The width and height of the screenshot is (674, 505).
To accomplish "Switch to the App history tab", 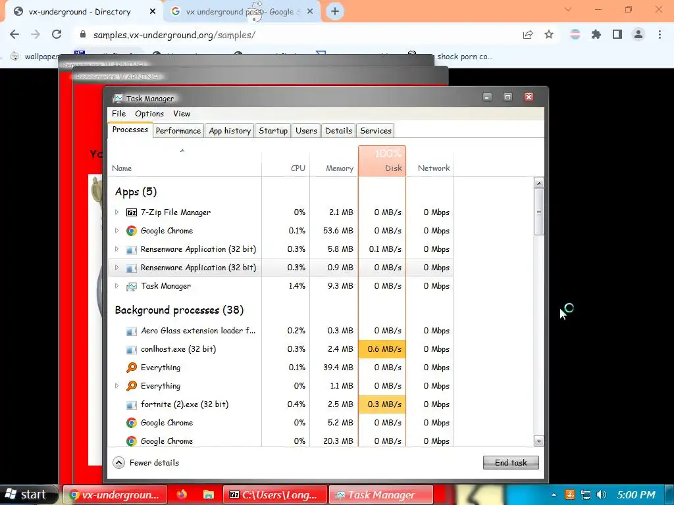I will [230, 131].
